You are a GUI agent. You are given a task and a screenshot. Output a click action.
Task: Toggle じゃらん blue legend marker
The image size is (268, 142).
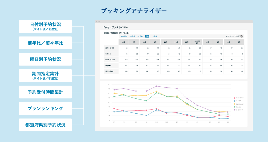pos(235,101)
